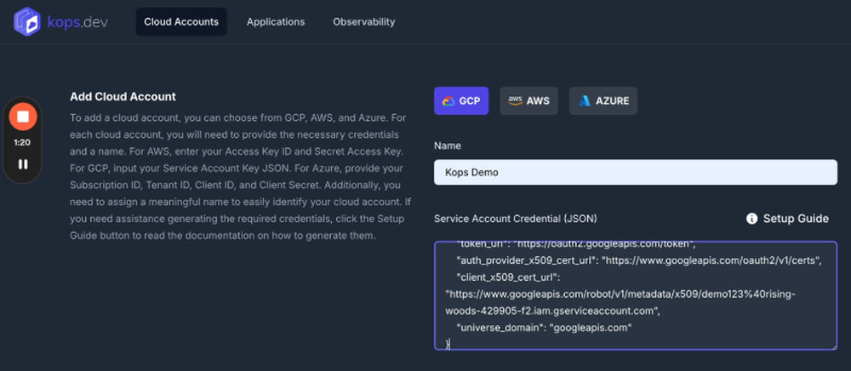Click the kops.dev brand name text
The height and width of the screenshot is (371, 851).
coord(77,22)
